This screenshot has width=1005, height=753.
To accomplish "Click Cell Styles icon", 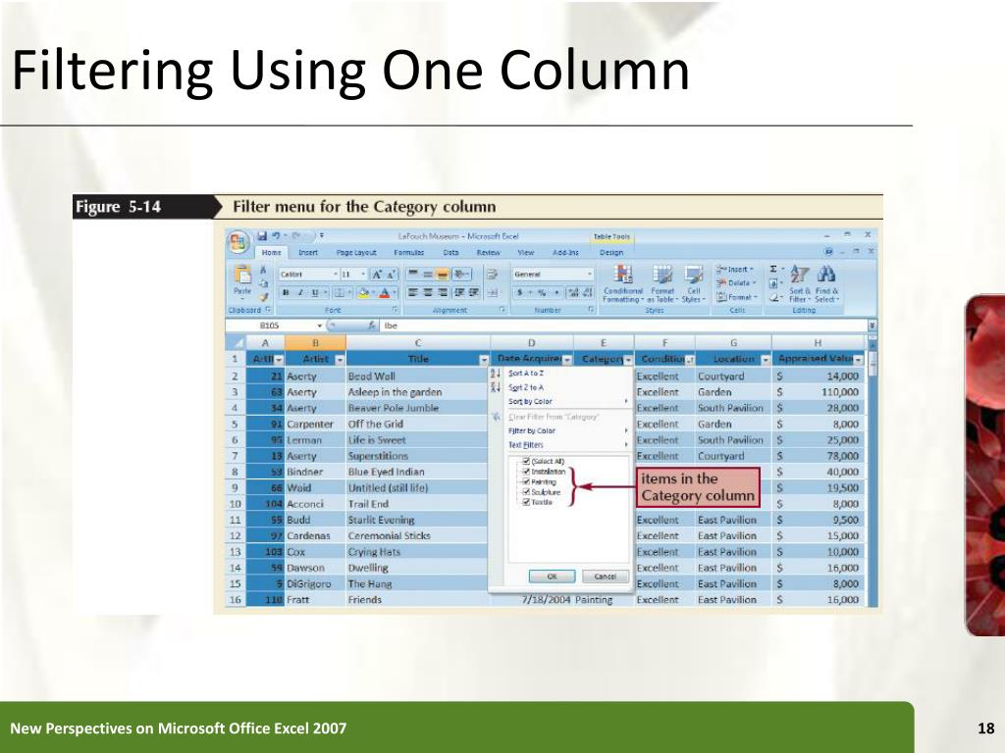I will (x=693, y=283).
